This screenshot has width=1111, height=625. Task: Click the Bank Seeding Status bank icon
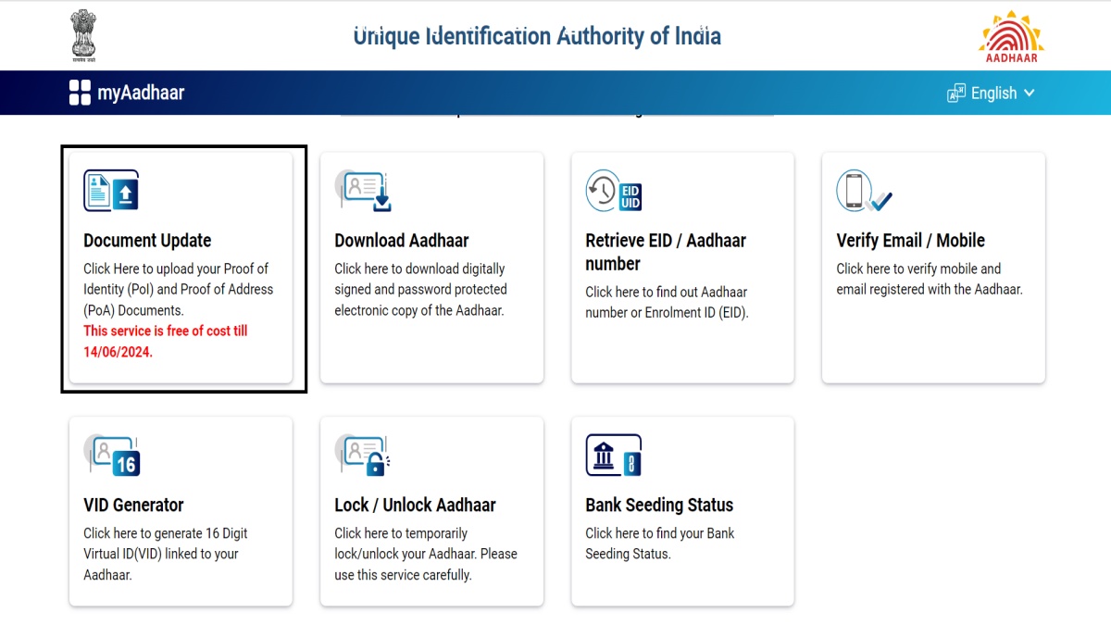click(613, 454)
